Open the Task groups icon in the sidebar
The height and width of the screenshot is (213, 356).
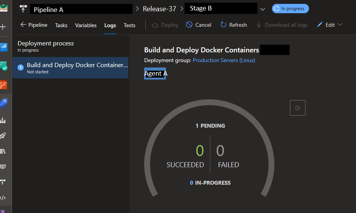click(3, 166)
